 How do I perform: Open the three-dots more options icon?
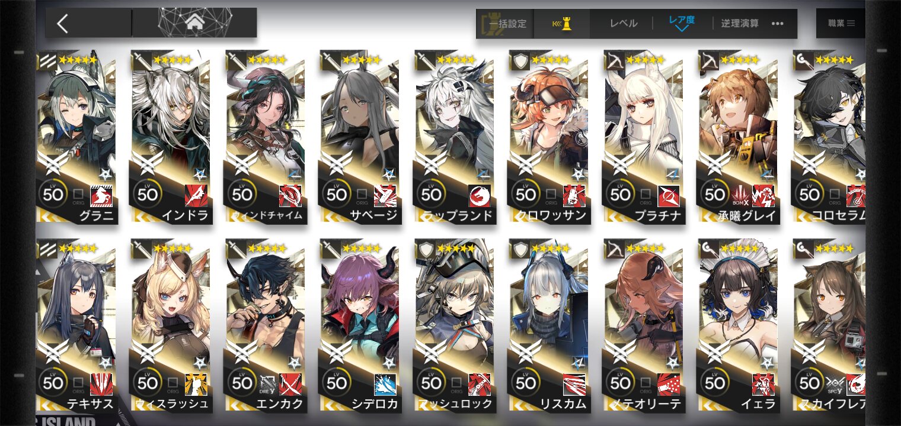pyautogui.click(x=778, y=24)
